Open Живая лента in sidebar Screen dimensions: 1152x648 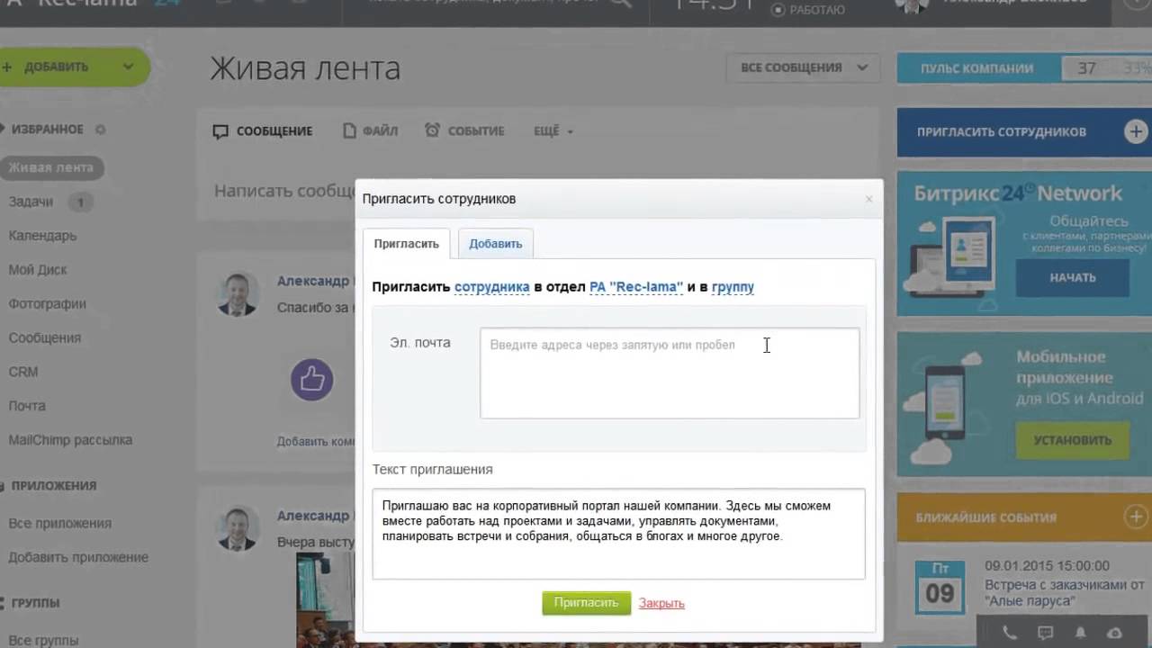pos(51,167)
